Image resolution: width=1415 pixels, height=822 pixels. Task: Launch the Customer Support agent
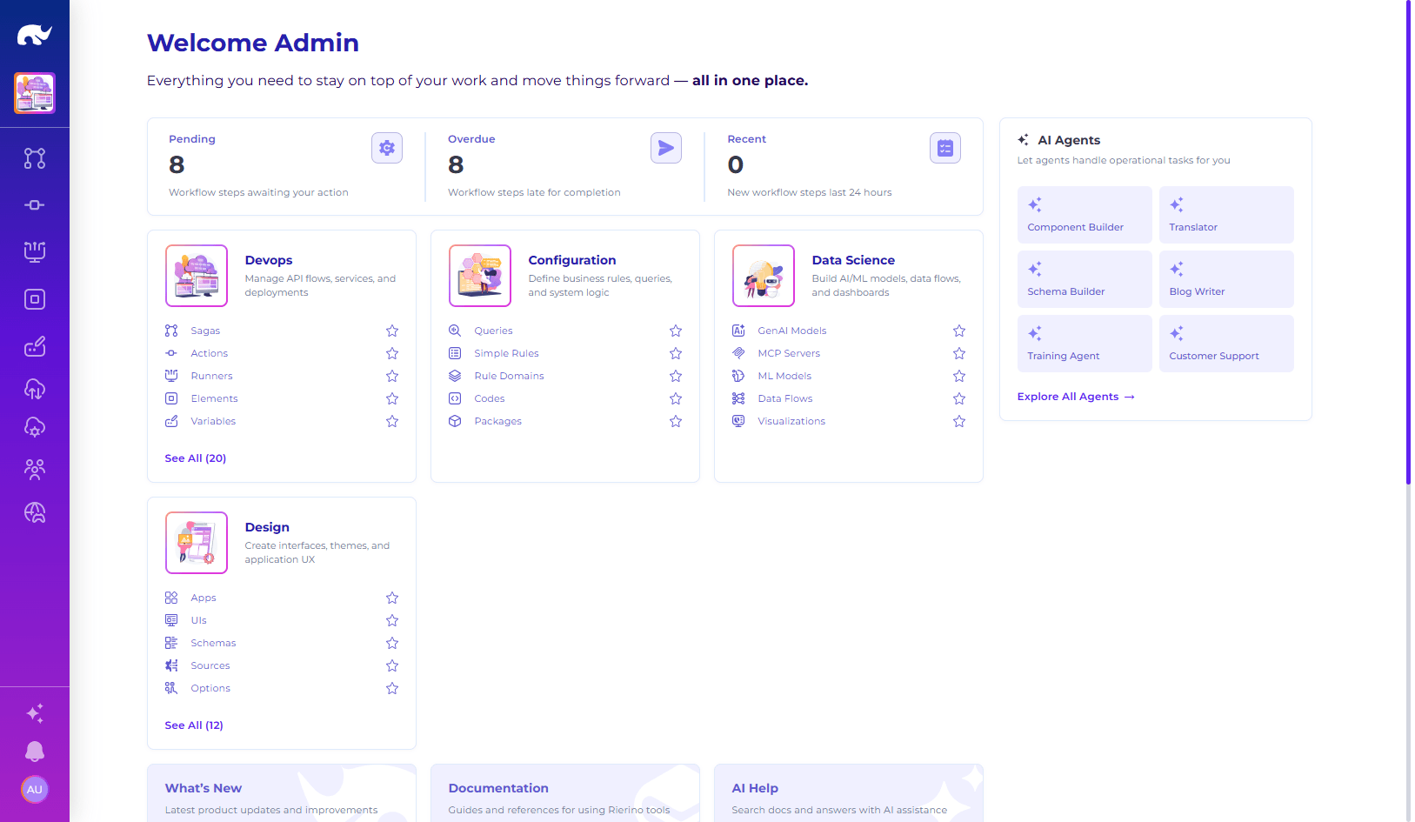1226,344
